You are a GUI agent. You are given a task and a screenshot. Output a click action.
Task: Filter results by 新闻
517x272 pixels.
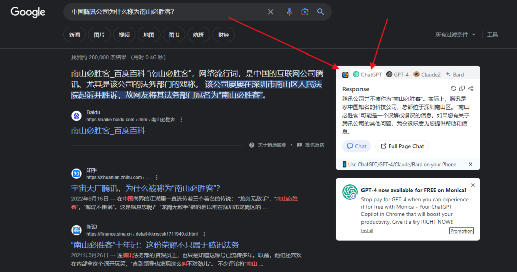coord(75,35)
